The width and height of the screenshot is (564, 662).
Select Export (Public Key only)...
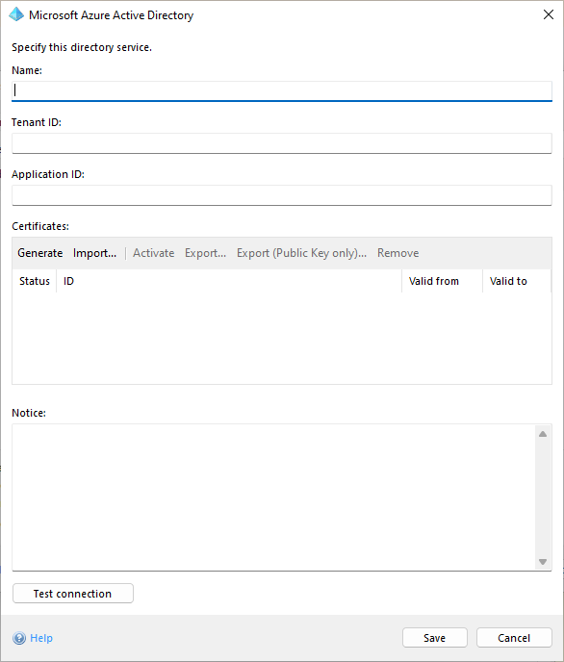(x=301, y=253)
